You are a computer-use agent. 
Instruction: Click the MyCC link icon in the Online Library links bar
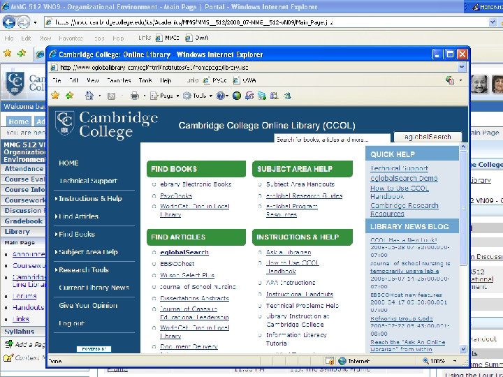206,80
